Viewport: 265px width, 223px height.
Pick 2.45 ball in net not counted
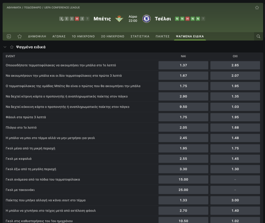point(183,138)
